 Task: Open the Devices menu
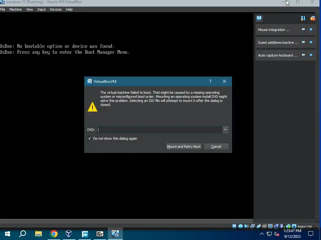click(55, 9)
